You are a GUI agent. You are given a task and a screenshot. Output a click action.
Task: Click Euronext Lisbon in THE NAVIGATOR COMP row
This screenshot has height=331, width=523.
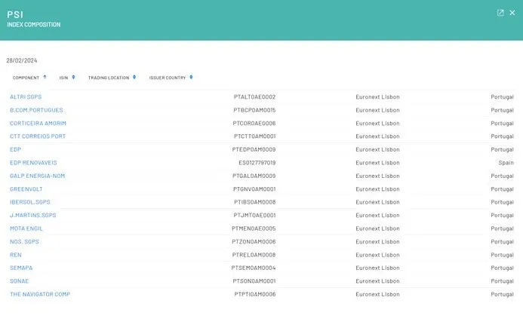click(x=377, y=294)
